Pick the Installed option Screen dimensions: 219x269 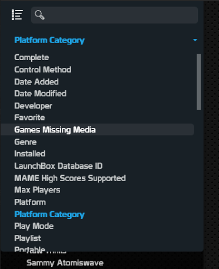tap(30, 154)
